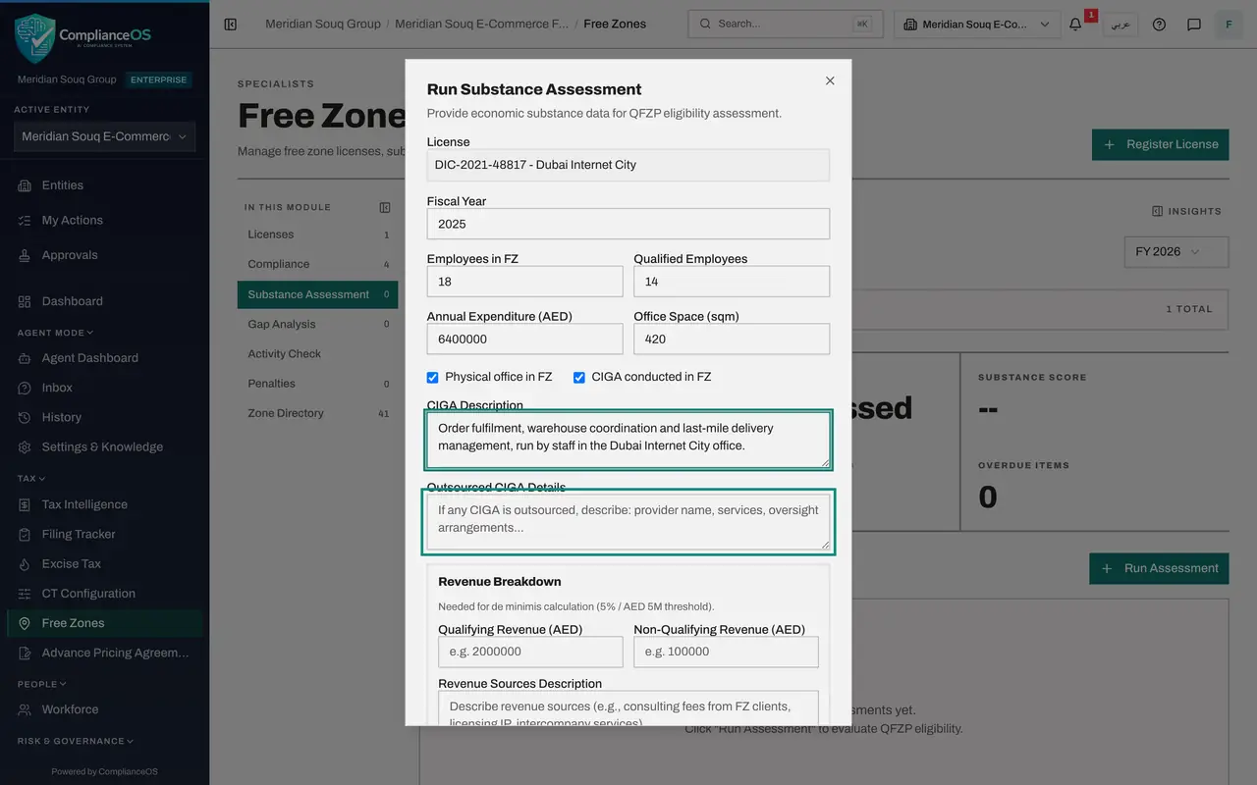Open entity switcher in top bar
The image size is (1257, 785).
pyautogui.click(x=977, y=25)
